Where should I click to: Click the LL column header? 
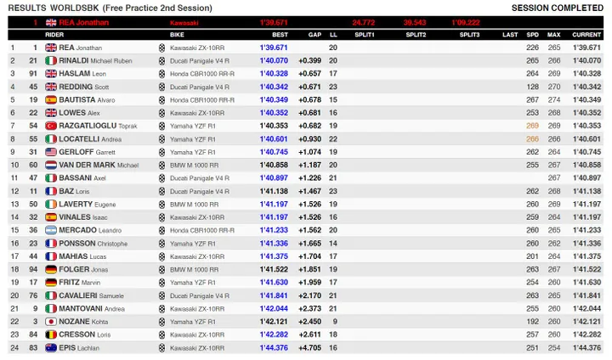coord(333,35)
